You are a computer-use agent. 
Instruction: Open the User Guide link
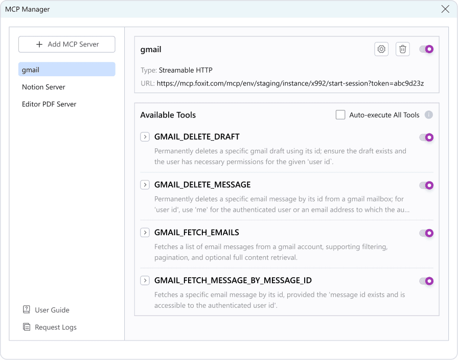(x=46, y=310)
